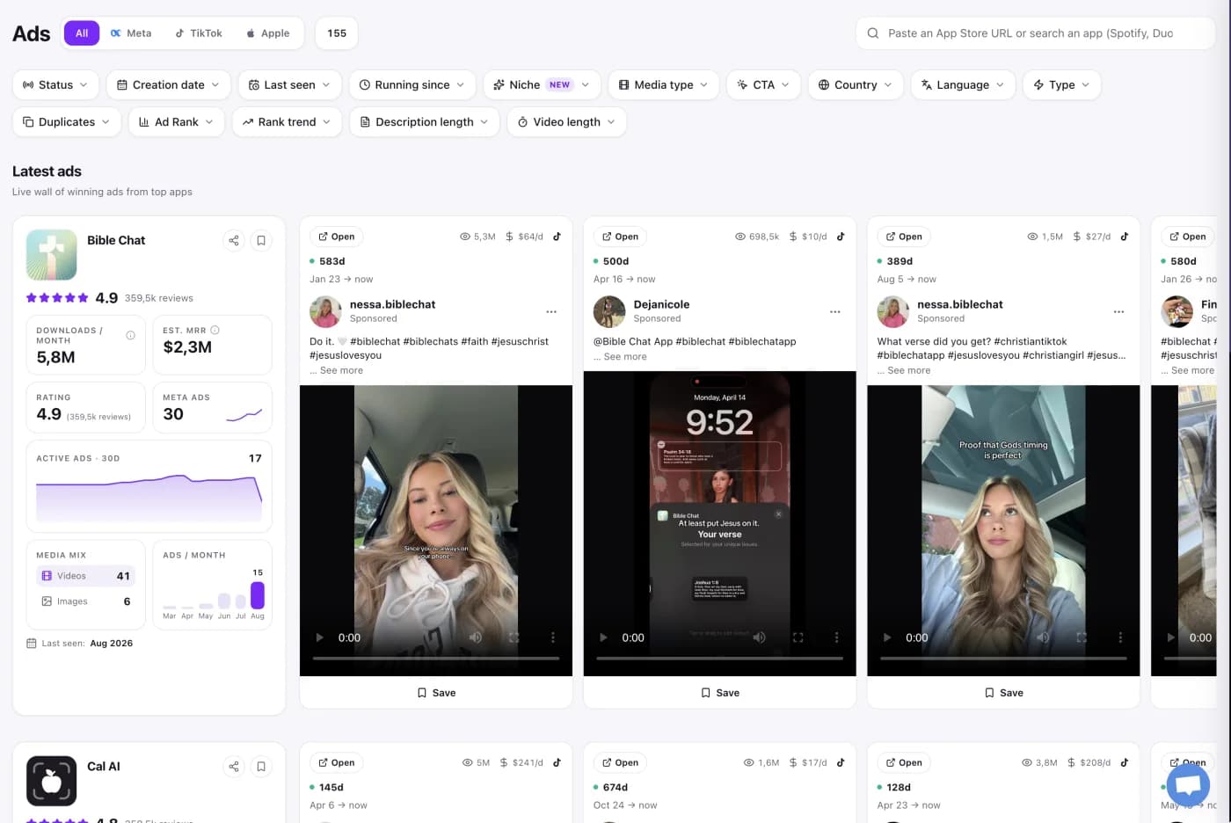Select the All platforms tab
The width and height of the screenshot is (1231, 823).
pos(82,33)
